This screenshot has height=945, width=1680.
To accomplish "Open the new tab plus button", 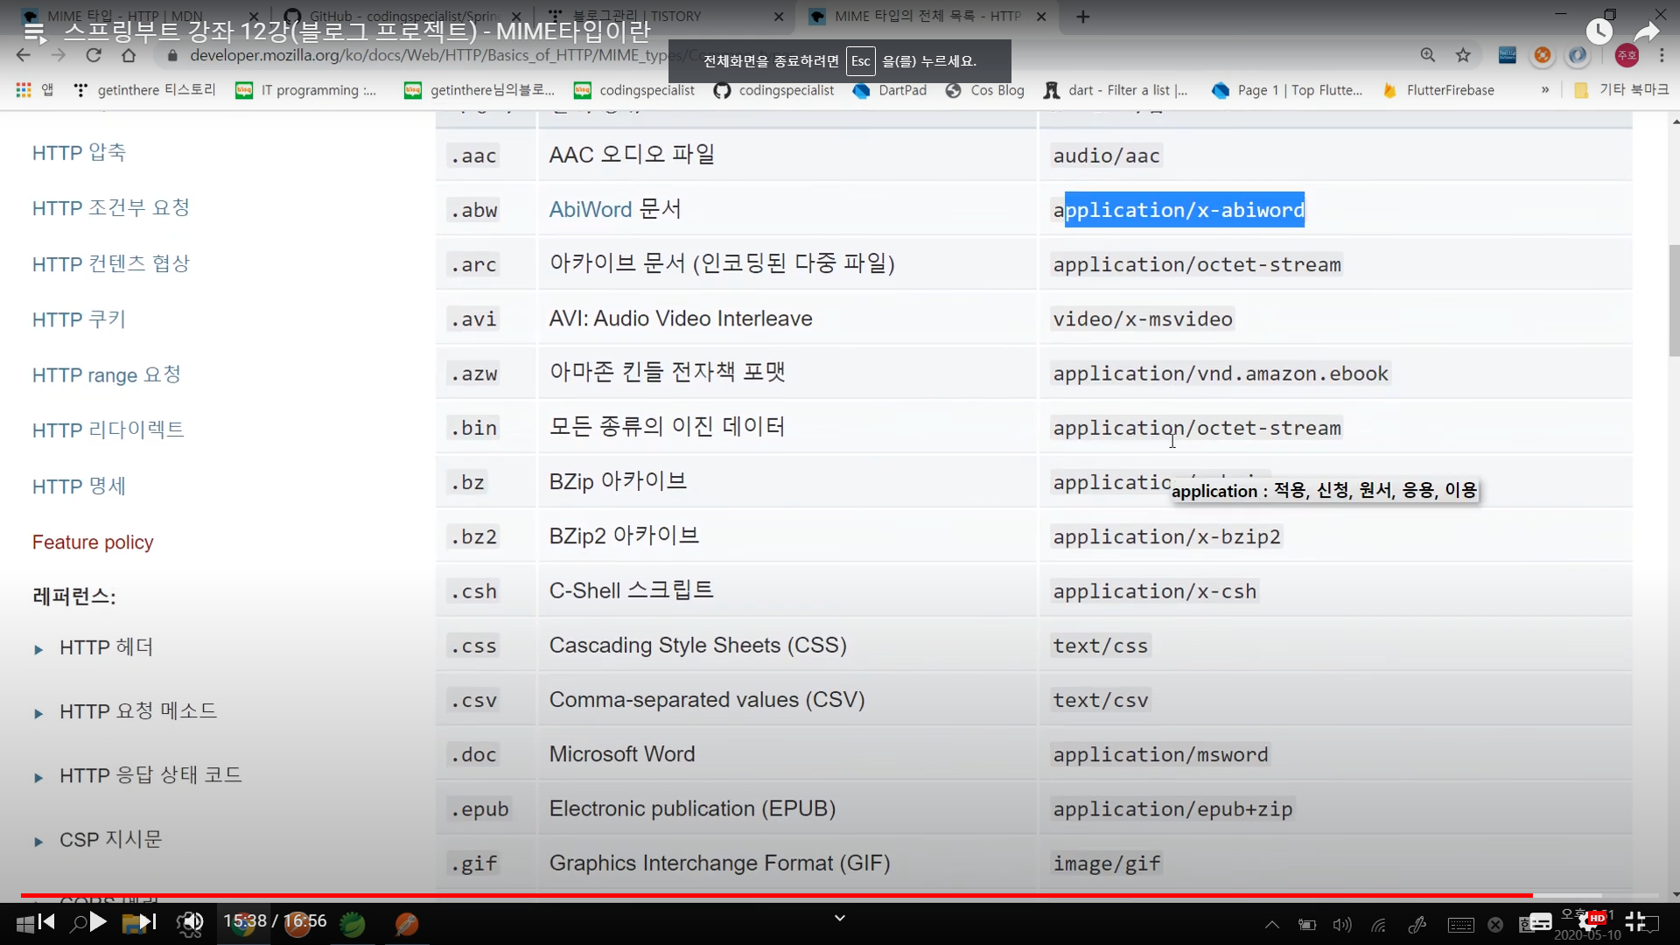I will pyautogui.click(x=1082, y=17).
